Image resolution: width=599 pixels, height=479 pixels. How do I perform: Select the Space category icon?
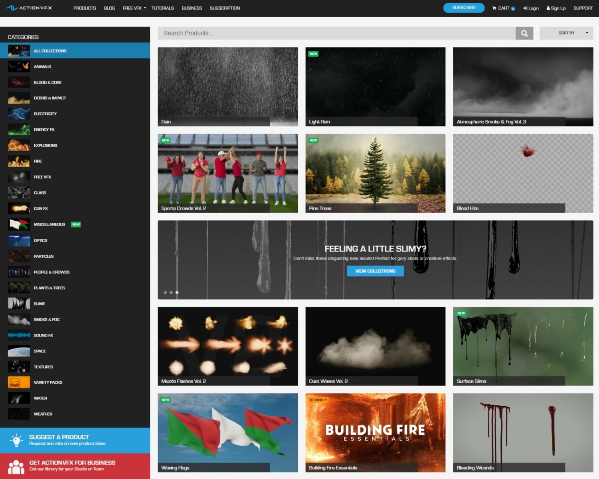pyautogui.click(x=18, y=350)
